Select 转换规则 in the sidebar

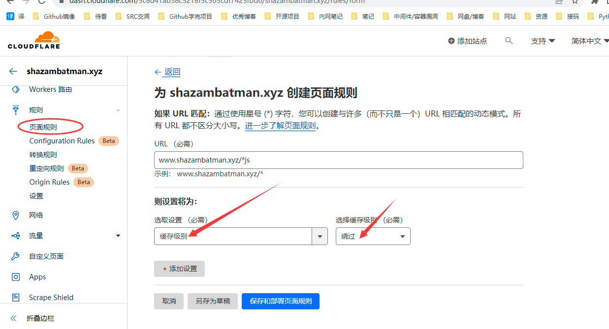(43, 154)
